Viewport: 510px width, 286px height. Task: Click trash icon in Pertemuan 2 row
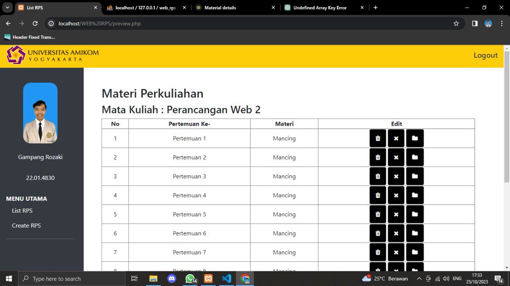pos(378,157)
